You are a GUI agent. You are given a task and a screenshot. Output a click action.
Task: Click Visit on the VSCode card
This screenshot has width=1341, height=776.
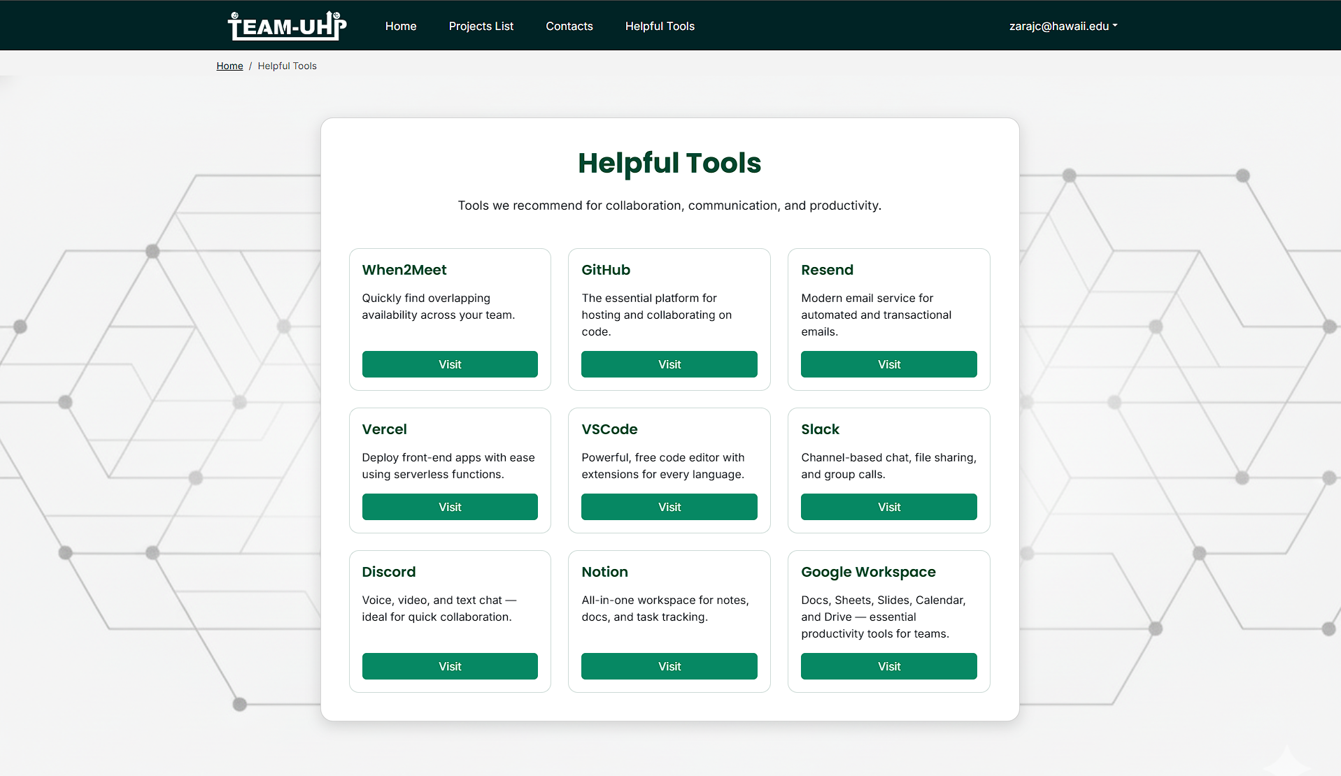tap(669, 507)
